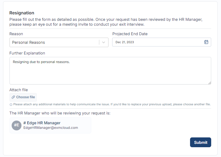221x157 pixels.
Task: Click the Projected End Date label
Action: [130, 34]
